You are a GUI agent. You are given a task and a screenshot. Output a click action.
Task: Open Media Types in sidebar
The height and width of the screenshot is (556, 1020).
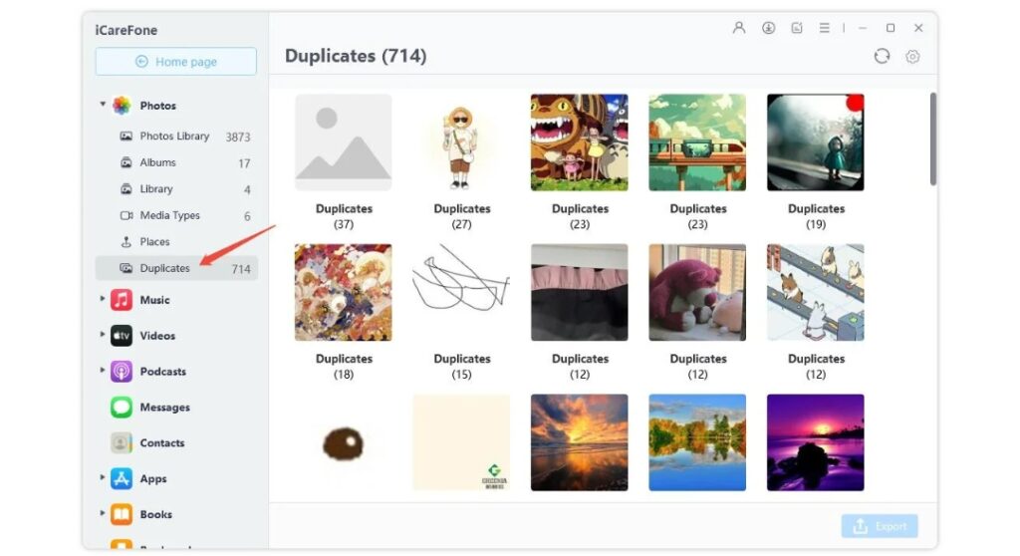176,215
